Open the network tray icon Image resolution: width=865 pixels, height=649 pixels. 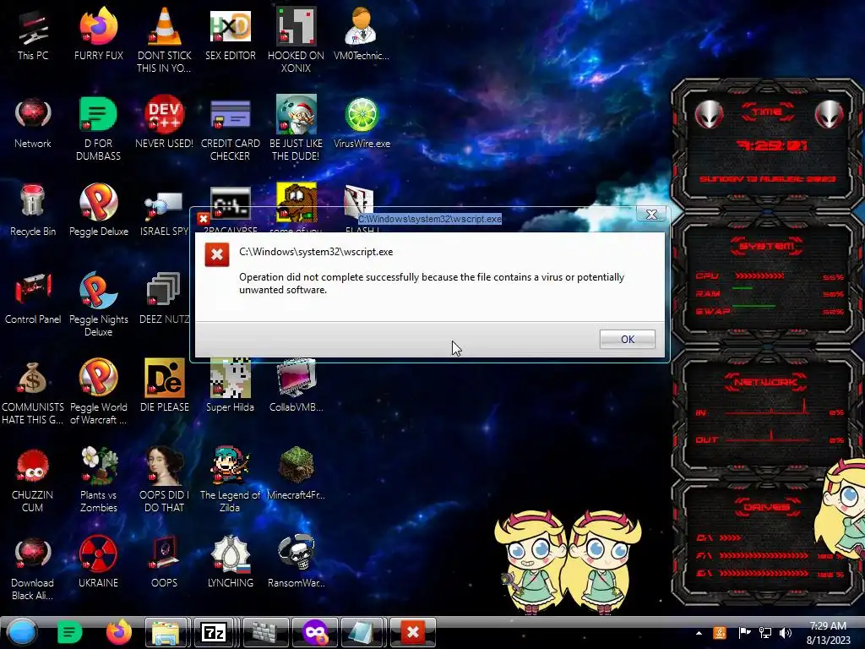pyautogui.click(x=765, y=633)
